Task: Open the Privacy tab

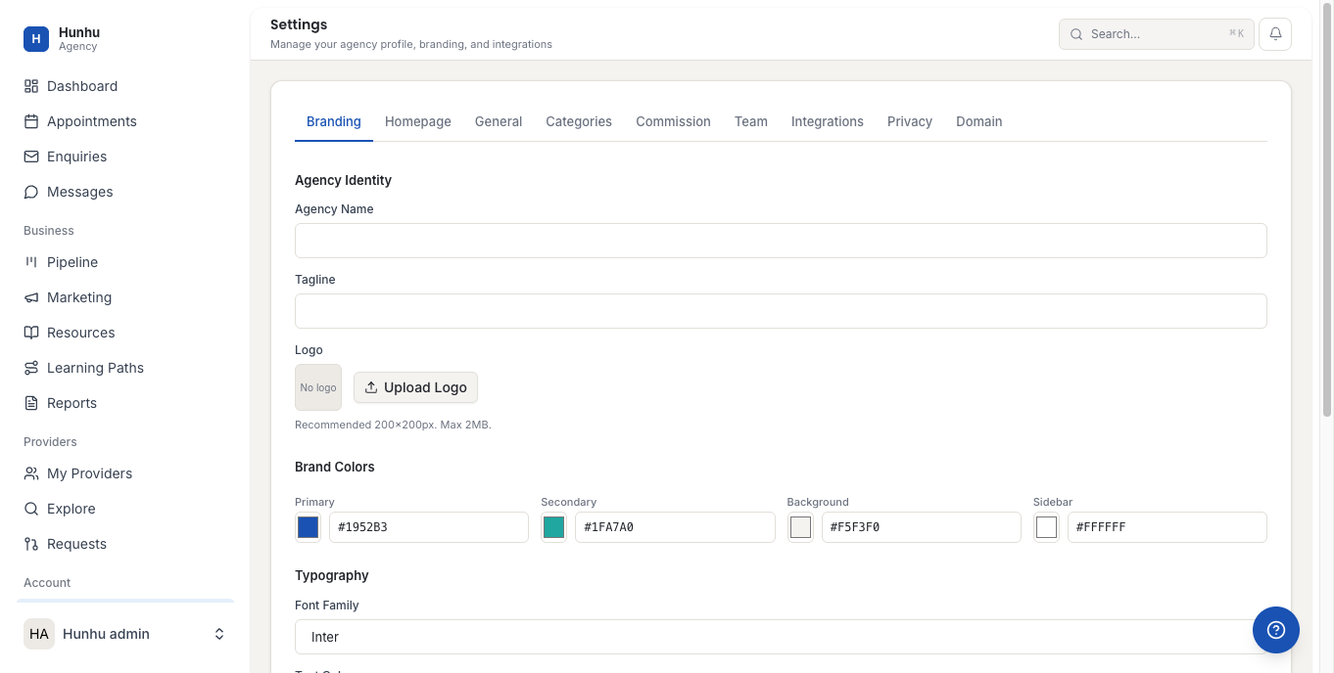Action: point(910,121)
